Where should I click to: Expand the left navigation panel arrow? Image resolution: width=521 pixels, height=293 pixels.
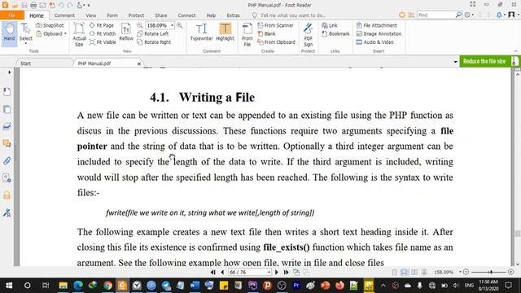tap(9, 72)
